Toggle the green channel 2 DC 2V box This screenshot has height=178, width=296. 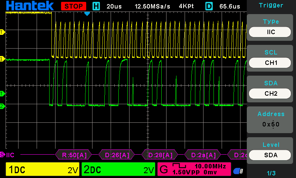pyautogui.click(x=118, y=170)
